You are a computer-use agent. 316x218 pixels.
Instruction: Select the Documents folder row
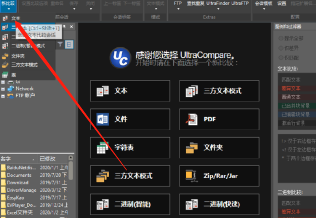point(34,175)
